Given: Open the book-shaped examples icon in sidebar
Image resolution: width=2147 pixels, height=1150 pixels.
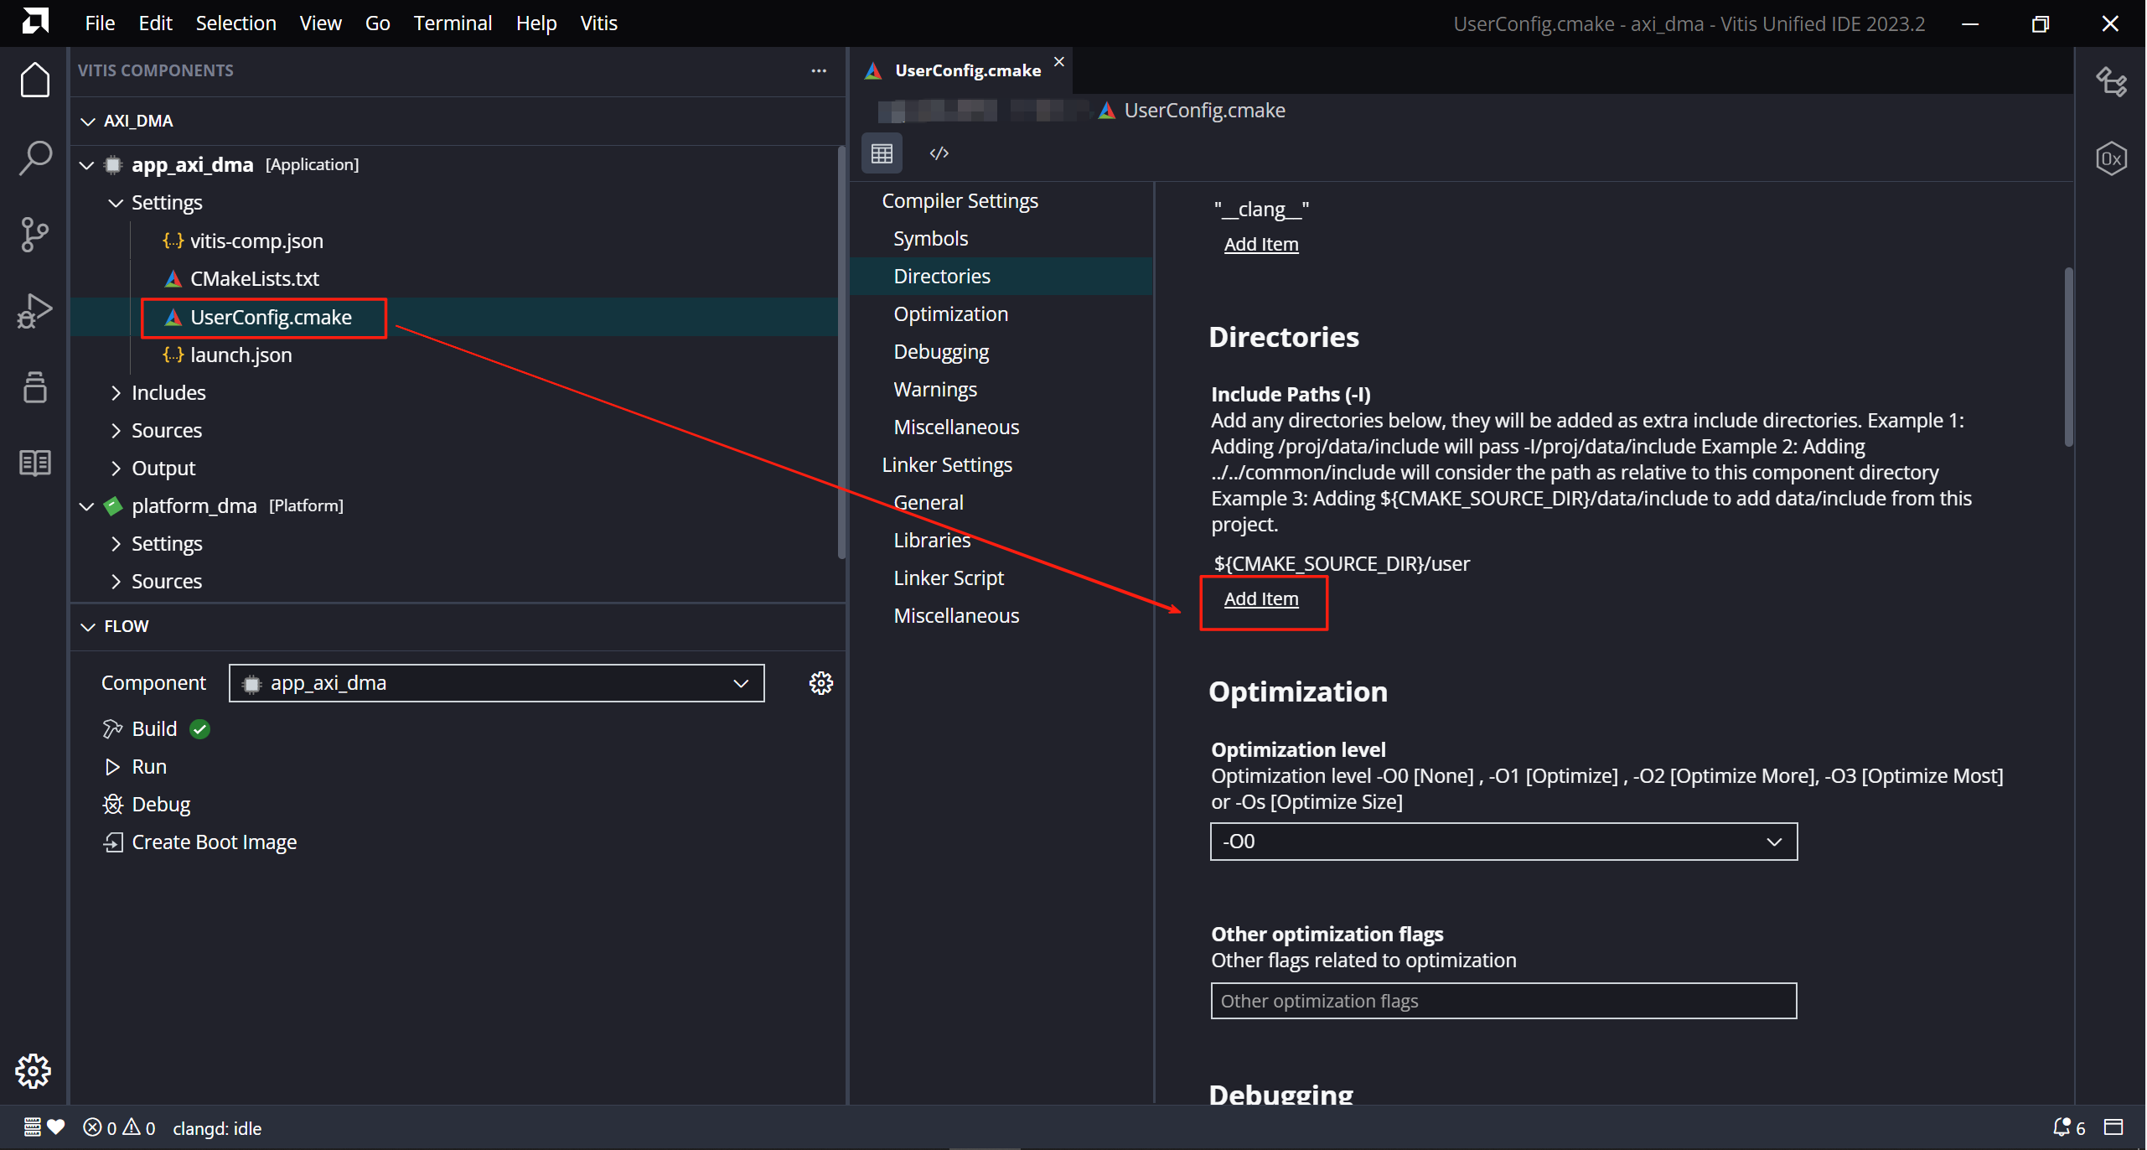Looking at the screenshot, I should pos(34,463).
